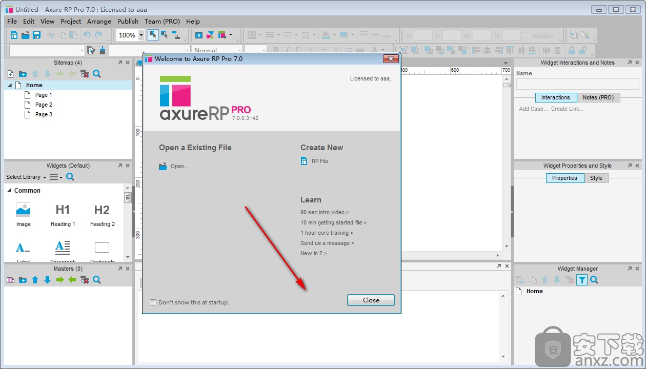Check "Don't show this at startup"
This screenshot has width=646, height=369.
[x=153, y=302]
